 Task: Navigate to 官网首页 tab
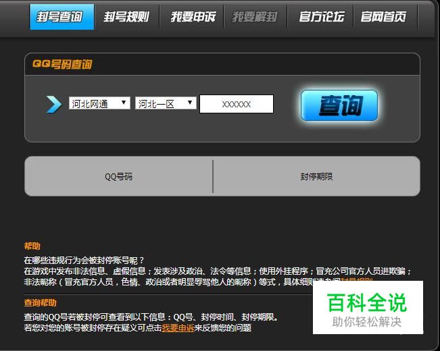click(383, 17)
